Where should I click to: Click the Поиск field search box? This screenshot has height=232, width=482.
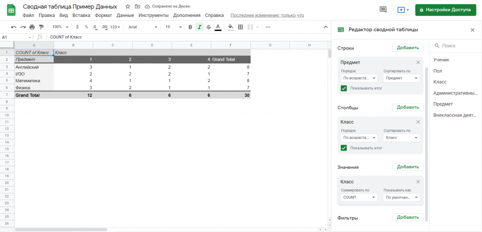[456, 46]
